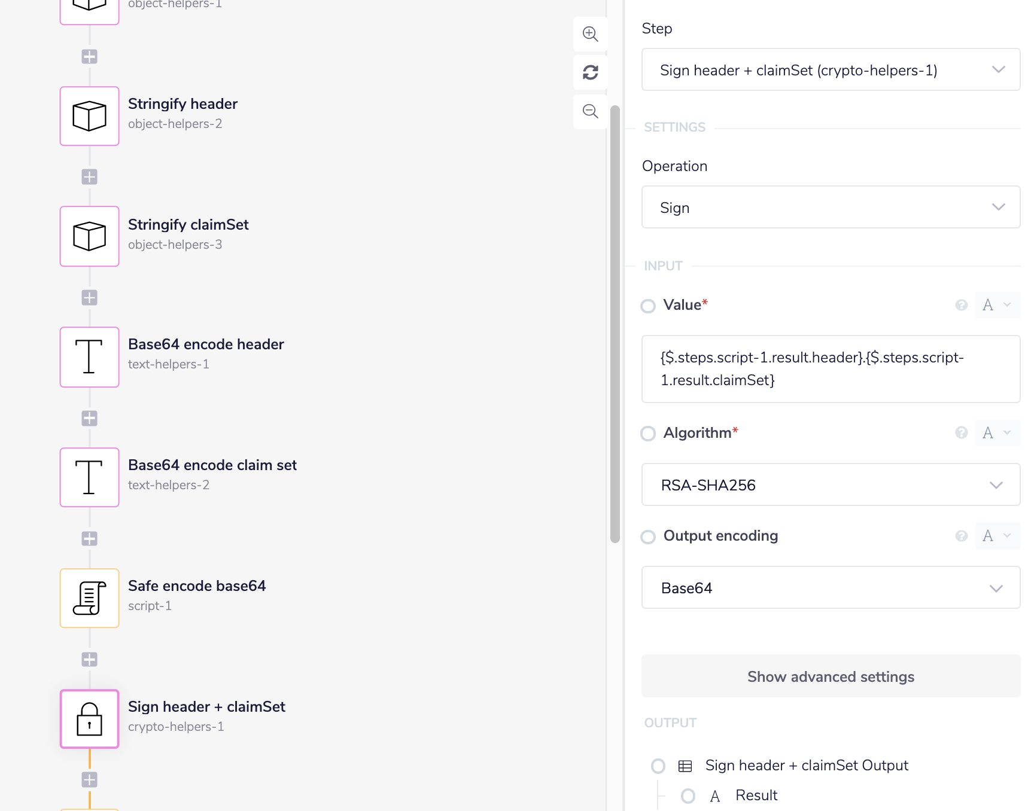Click the workflow canvas vertical scrollbar

(615, 324)
